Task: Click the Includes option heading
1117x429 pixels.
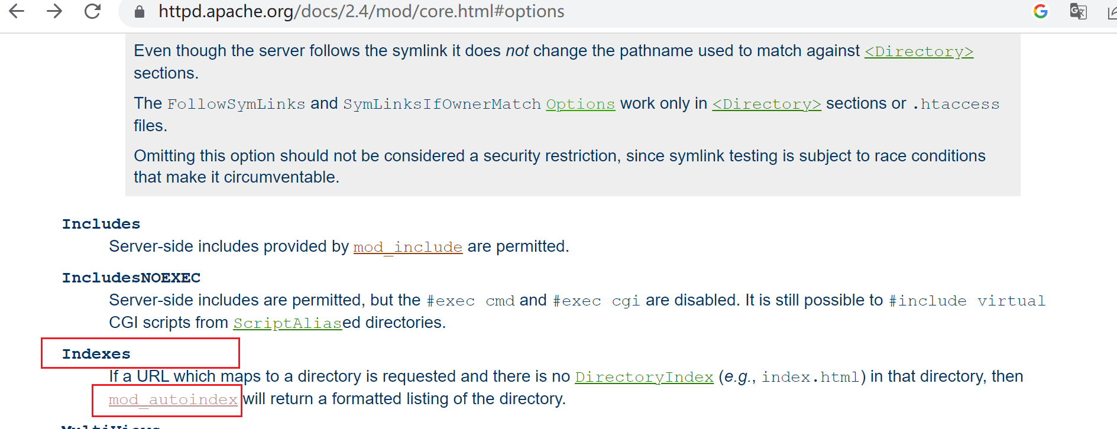Action: tap(101, 224)
